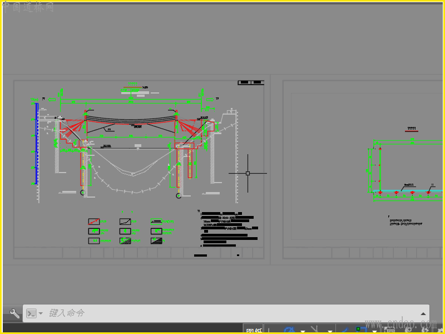Expand command history with up arrow
This screenshot has height=334, width=445.
tap(423, 314)
